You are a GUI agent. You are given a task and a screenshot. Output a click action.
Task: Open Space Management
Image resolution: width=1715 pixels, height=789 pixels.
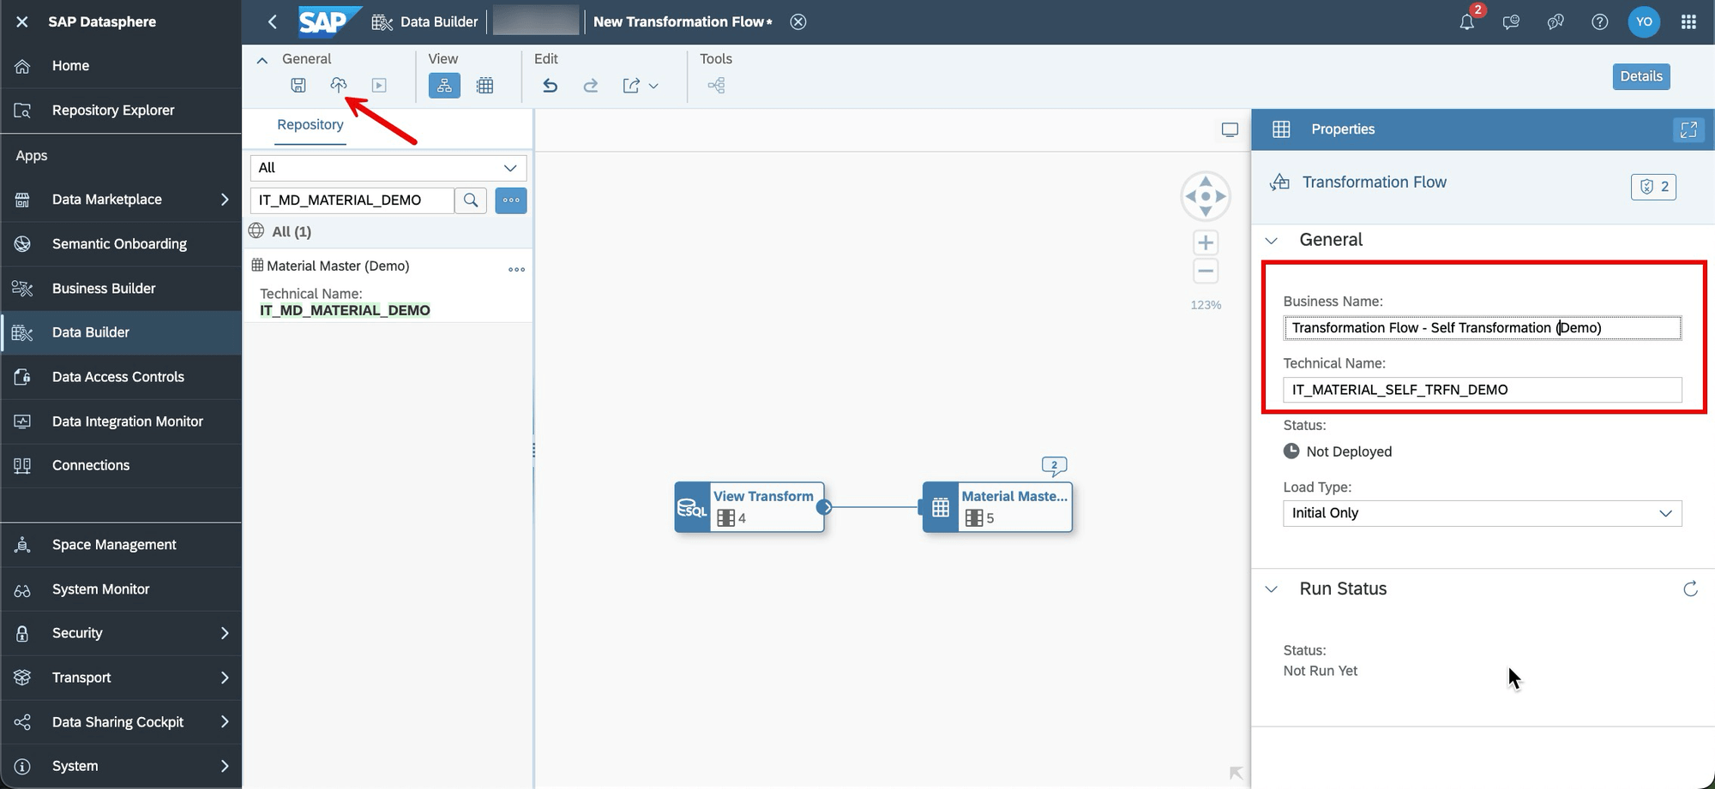click(x=121, y=545)
